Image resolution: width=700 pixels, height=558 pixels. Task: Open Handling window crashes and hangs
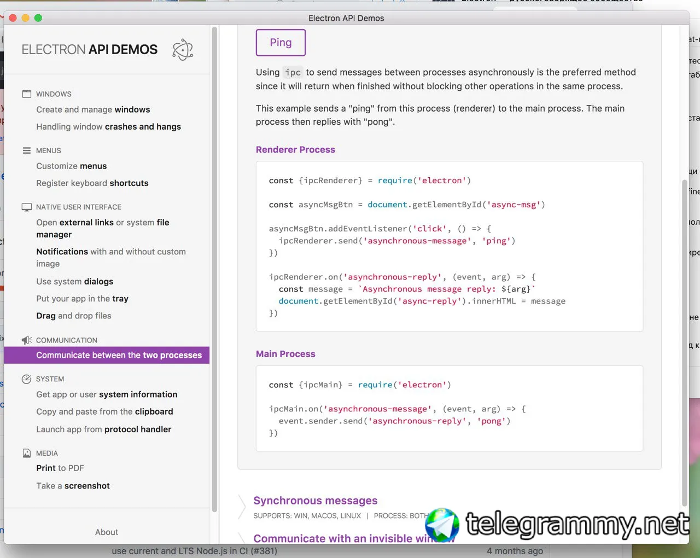[x=108, y=126]
